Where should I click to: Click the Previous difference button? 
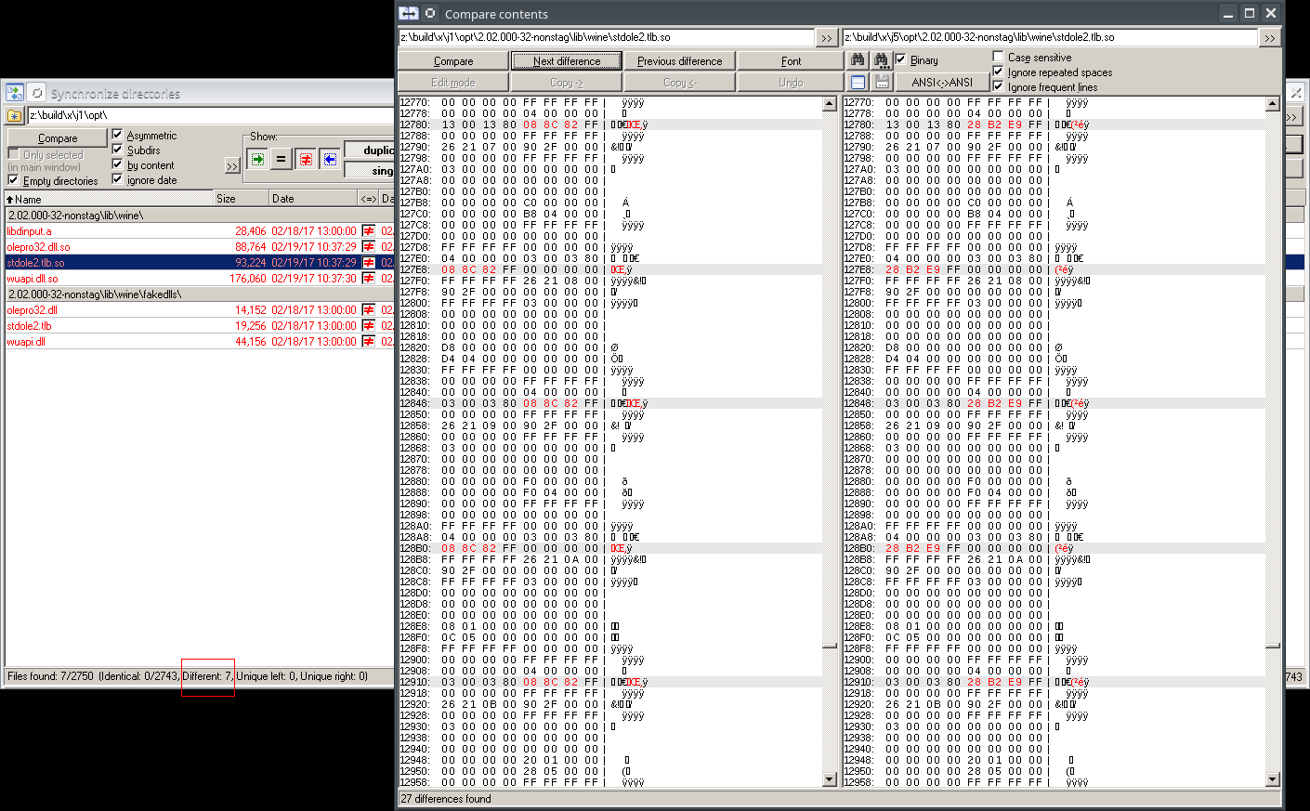[x=679, y=61]
